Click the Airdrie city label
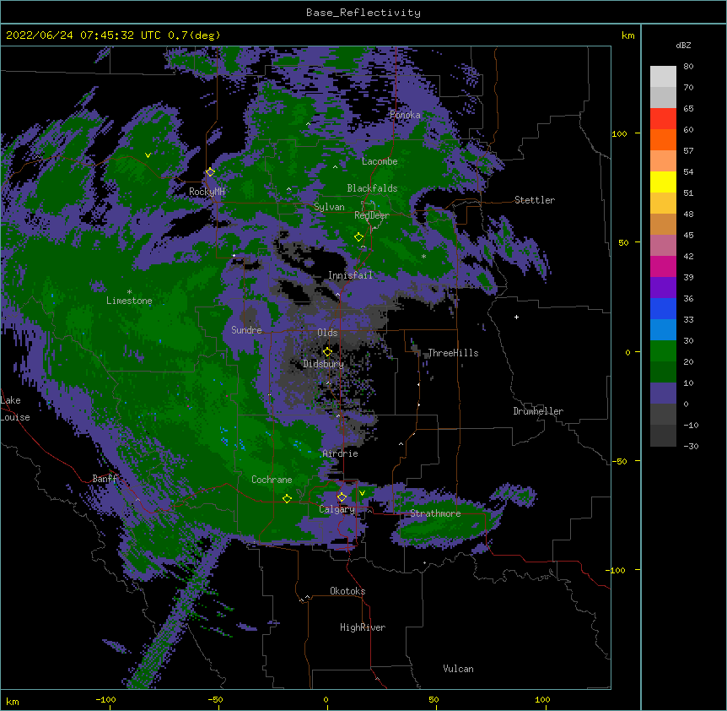The image size is (727, 711). (x=340, y=453)
